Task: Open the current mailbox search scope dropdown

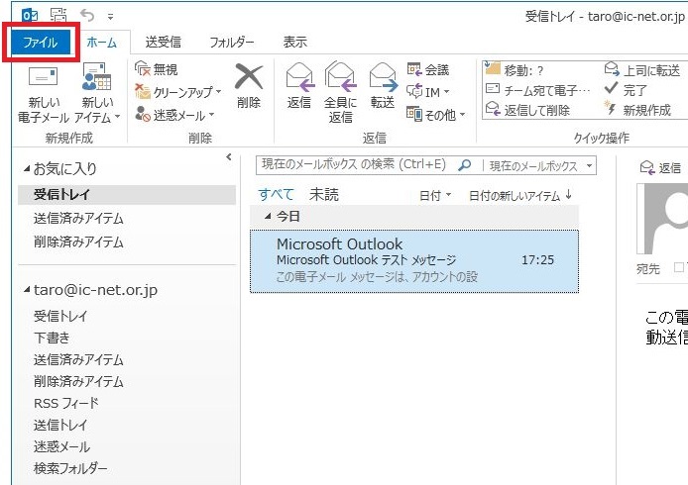Action: (x=590, y=165)
